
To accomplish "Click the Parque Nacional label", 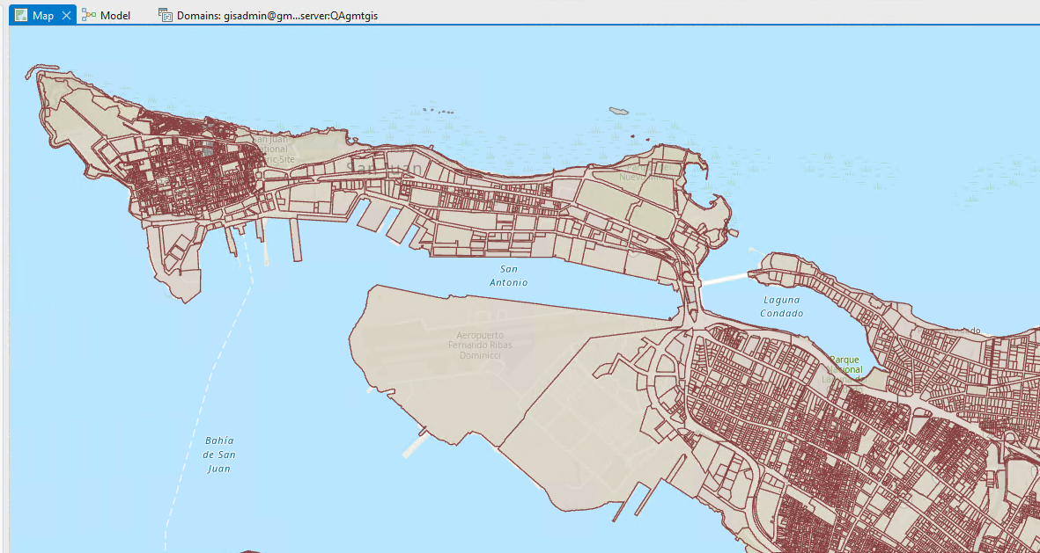I will click(x=845, y=363).
